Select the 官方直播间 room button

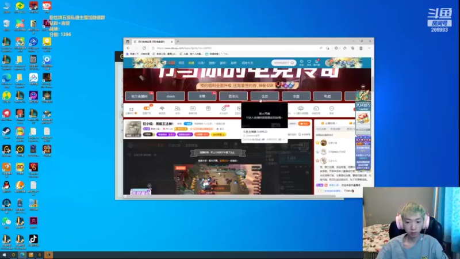tap(139, 96)
